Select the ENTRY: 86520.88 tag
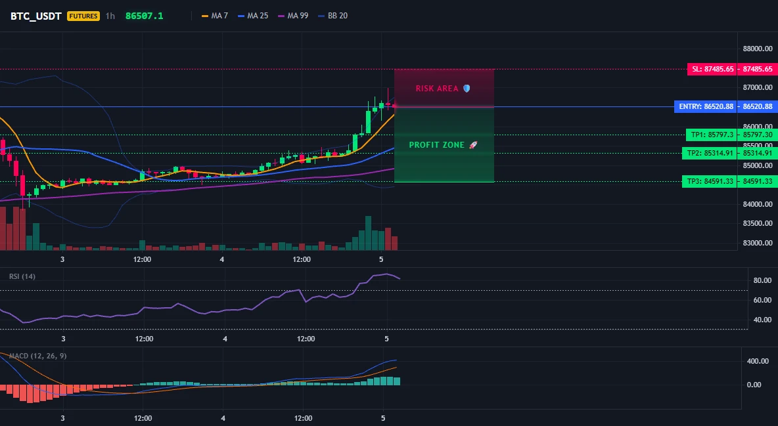 706,106
